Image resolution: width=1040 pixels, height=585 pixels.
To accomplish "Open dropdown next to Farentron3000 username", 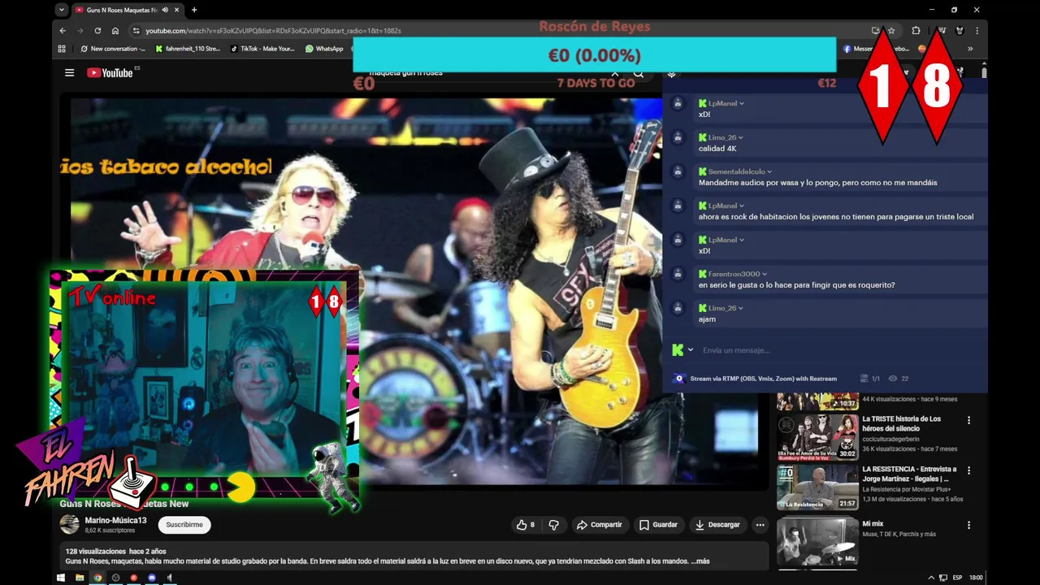I will coord(765,274).
